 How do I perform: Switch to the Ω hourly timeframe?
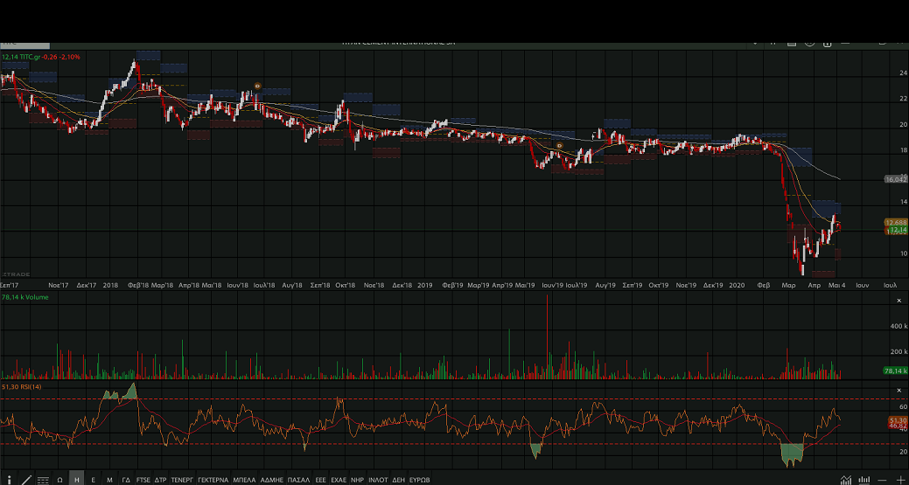click(59, 480)
